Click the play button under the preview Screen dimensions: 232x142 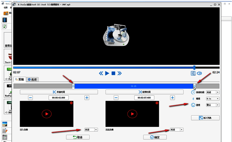[107, 73]
